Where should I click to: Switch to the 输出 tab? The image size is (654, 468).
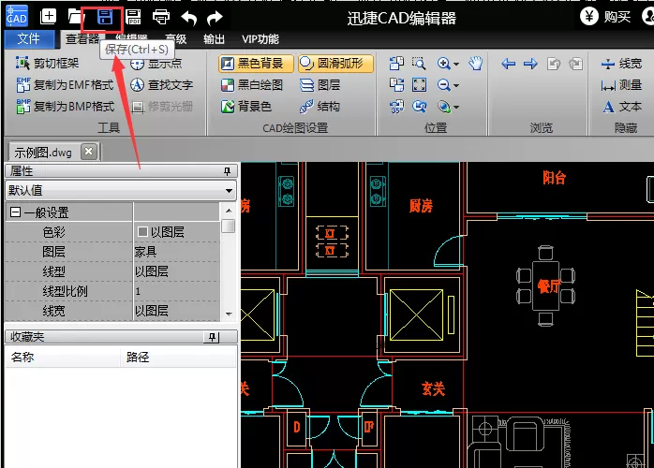214,39
